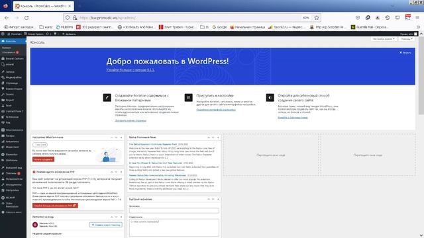
Task: Open the block themes link in welcome panel
Action: click(293, 118)
